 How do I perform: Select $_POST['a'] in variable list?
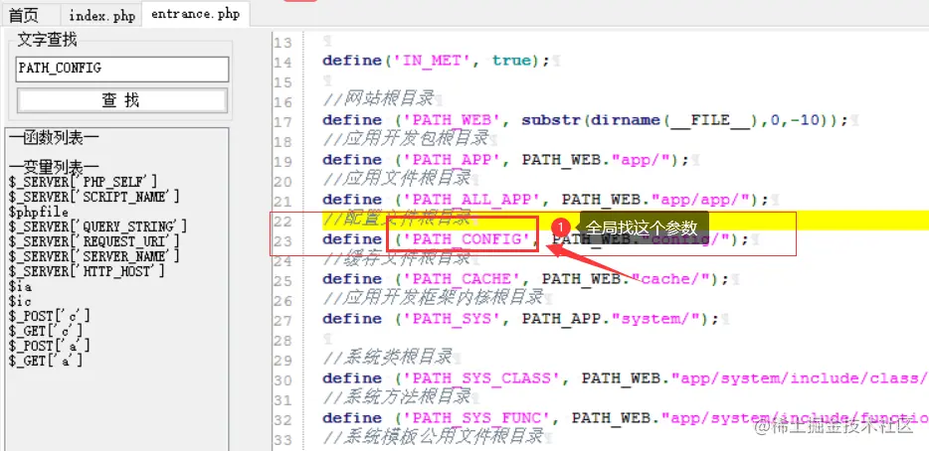pos(50,346)
